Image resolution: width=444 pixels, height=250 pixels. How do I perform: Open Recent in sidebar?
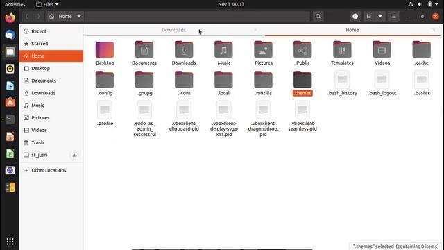point(51,31)
